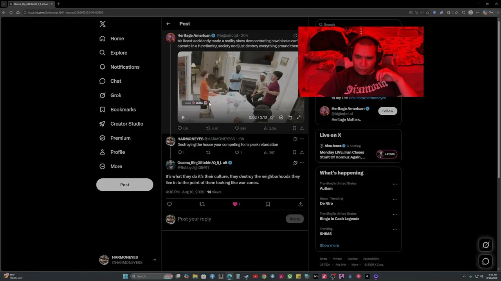Toggle mute on the video player
The width and height of the screenshot is (501, 281).
272,117
